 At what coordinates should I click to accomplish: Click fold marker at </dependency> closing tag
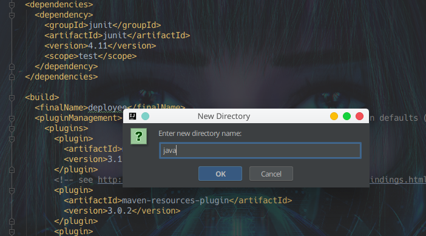coord(12,67)
